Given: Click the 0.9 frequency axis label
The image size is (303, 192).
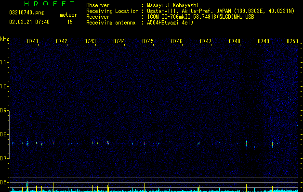Looking at the screenshot, I should click(x=4, y=110).
